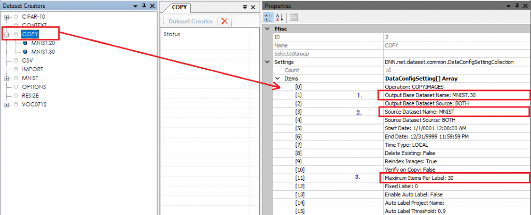This screenshot has width=531, height=215.
Task: Select the MNIST.30 dataset database icon
Action: [x=25, y=52]
